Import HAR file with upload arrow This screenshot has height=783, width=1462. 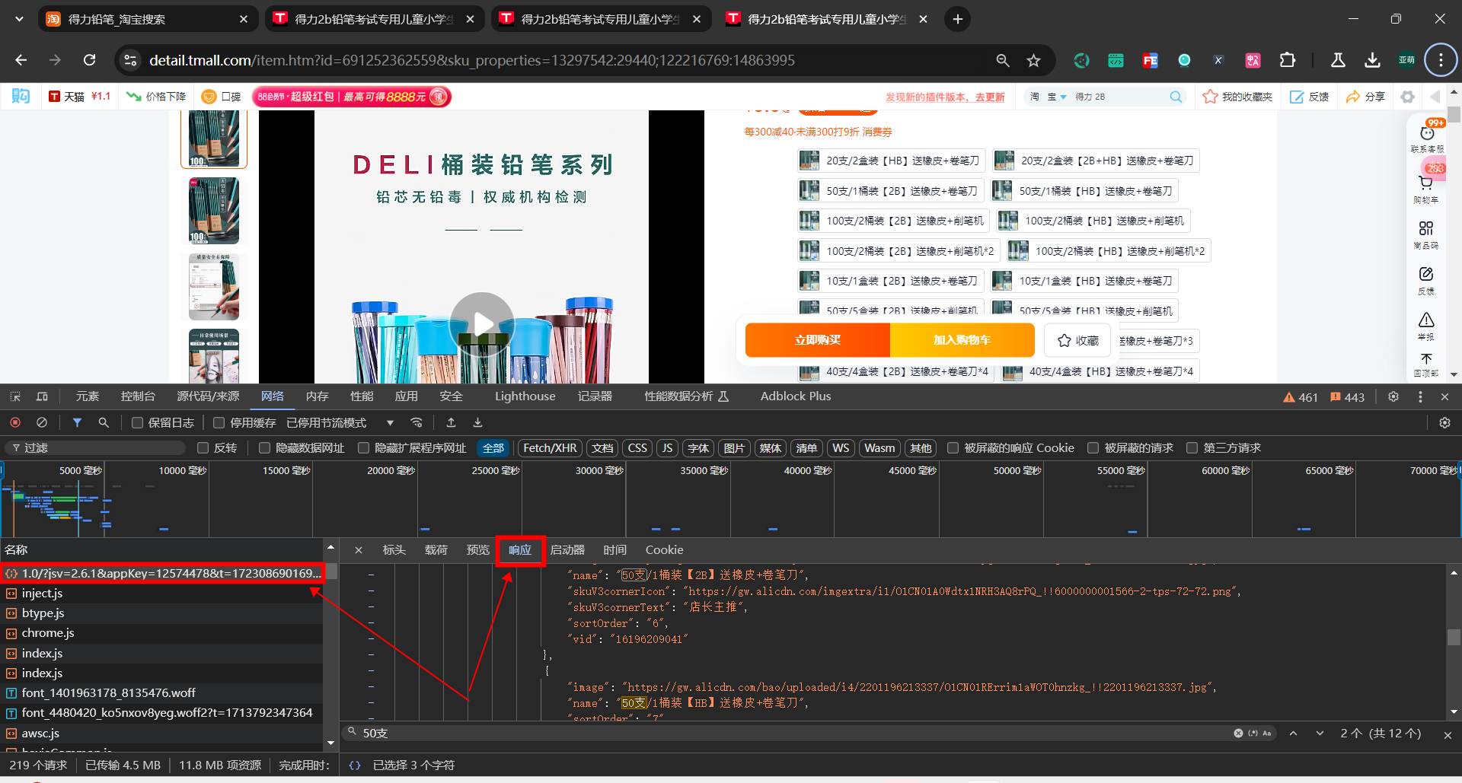(x=451, y=422)
